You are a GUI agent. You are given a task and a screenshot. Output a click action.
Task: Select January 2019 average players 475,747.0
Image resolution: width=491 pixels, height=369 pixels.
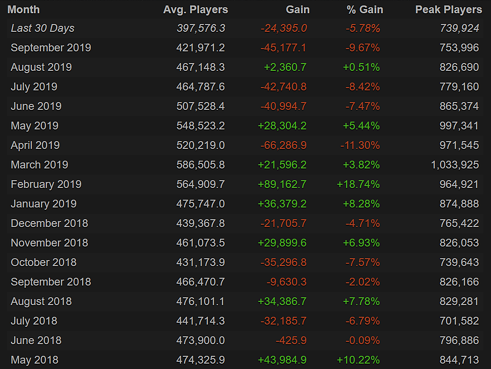(201, 204)
